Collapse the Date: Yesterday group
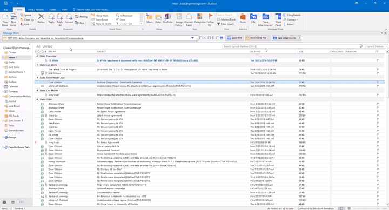Screen dimensions: 389x210 37,56
